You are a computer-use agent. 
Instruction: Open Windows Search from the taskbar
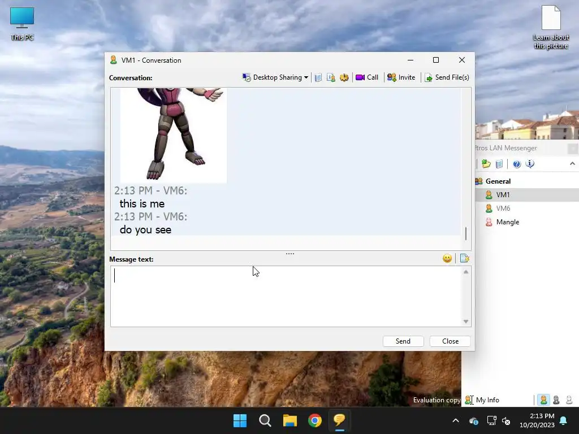pyautogui.click(x=265, y=420)
